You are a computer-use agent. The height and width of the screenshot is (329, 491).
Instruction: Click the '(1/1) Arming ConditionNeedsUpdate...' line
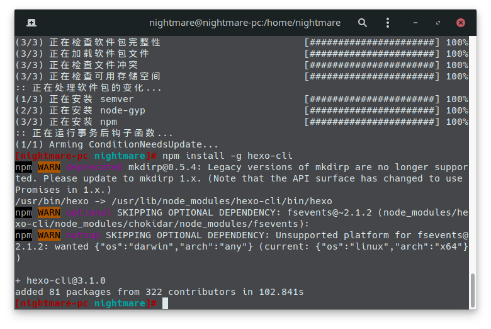pos(116,144)
